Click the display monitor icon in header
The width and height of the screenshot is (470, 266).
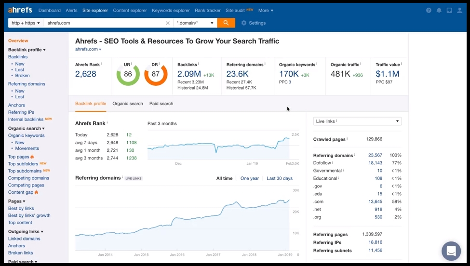pos(449,11)
